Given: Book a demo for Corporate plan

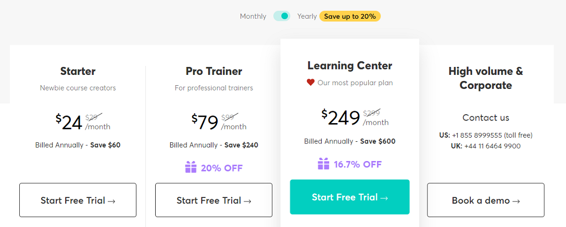Looking at the screenshot, I should (485, 200).
